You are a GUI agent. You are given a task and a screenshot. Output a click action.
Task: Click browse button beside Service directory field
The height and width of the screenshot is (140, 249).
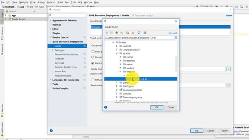pos(228,86)
